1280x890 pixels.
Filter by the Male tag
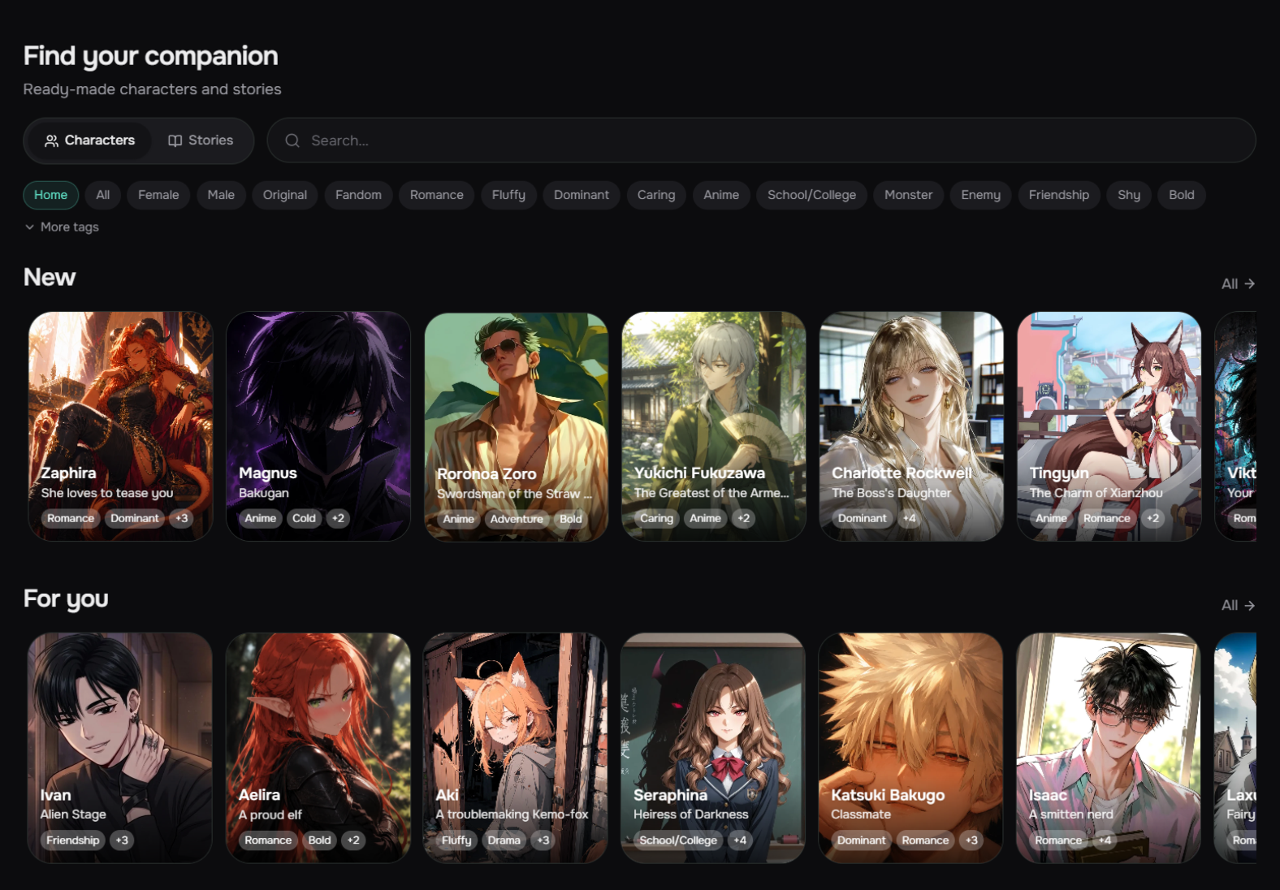[221, 195]
